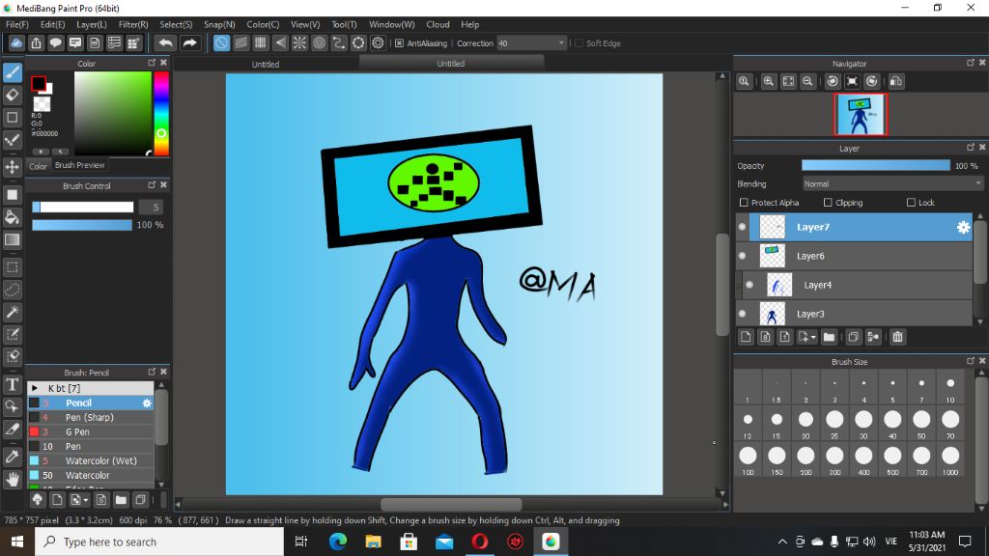Click the Windows search box
The width and height of the screenshot is (989, 556).
click(159, 542)
